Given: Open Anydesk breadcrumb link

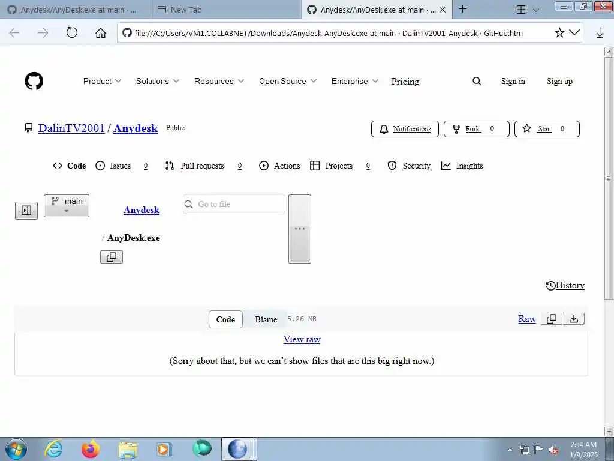Looking at the screenshot, I should (142, 210).
